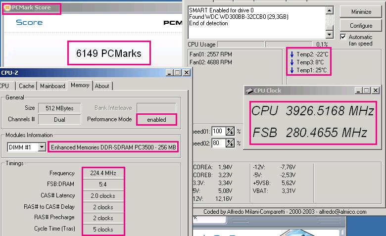Screen dimensions: 386x236
Task: Click the CPU Usage 0,1% value
Action: [x=322, y=45]
